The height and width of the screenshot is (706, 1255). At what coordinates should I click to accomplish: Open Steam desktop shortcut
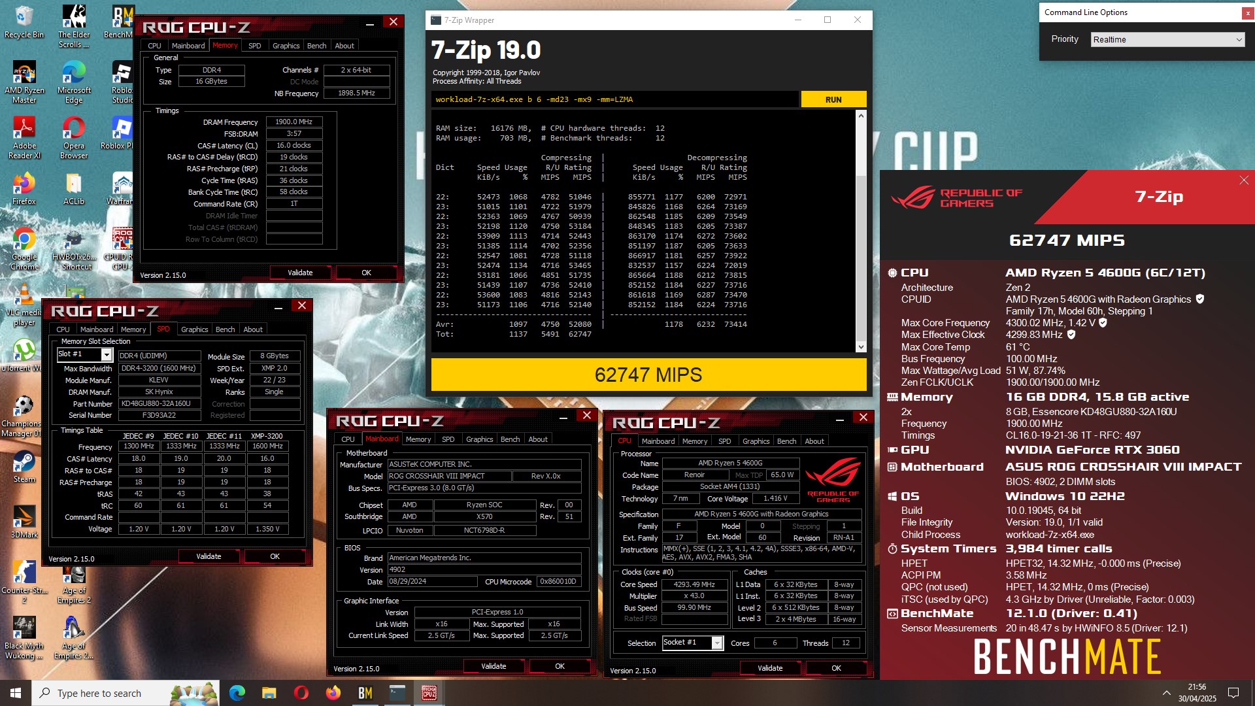24,466
